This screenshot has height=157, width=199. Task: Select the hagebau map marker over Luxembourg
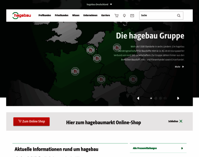[97, 58]
